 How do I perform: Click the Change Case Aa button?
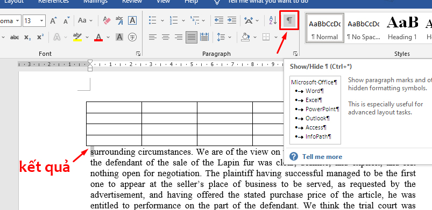coord(82,20)
